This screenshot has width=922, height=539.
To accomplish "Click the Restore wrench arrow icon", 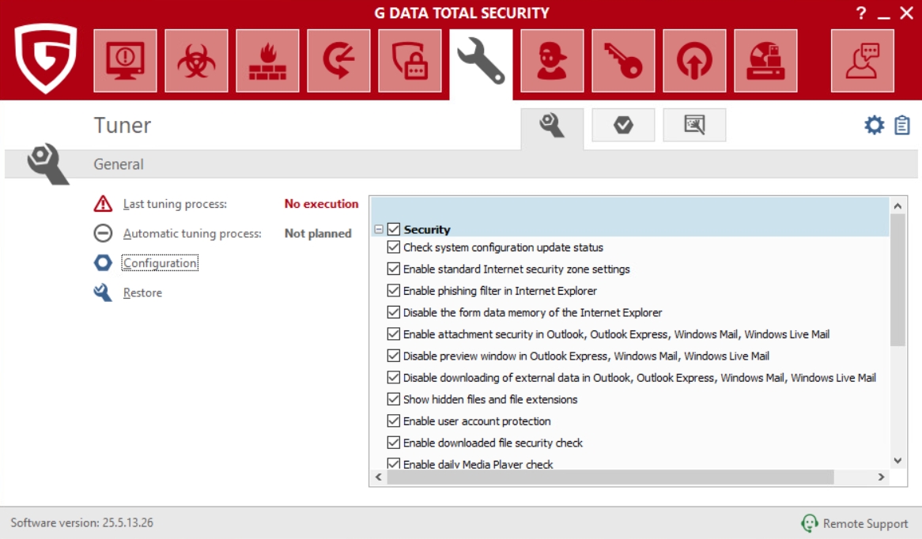I will tap(103, 292).
